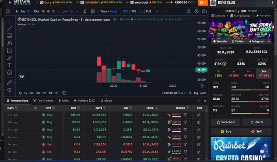
Task: Select the Transactions tab
Action: 18,101
